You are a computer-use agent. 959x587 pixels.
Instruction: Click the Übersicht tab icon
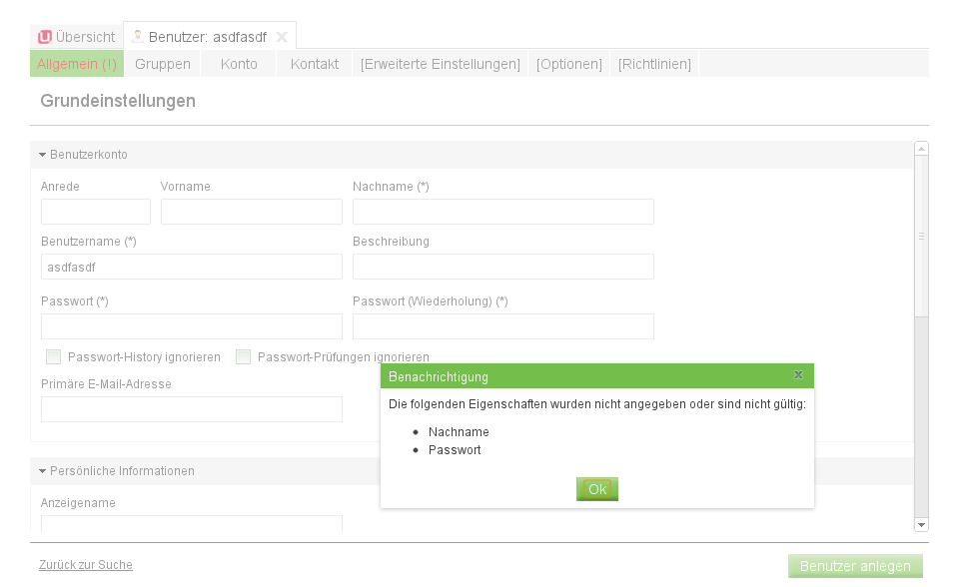tap(44, 37)
